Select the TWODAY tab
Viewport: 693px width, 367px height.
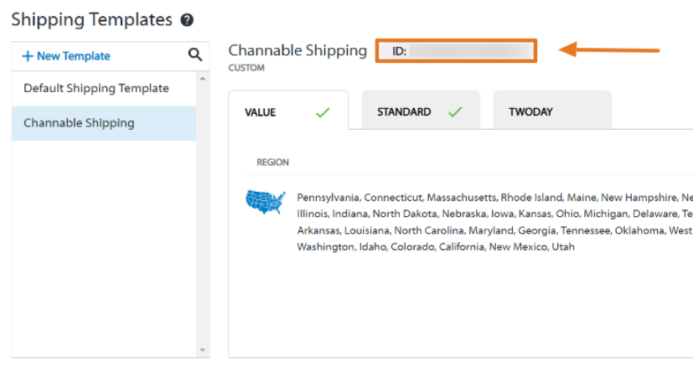(530, 112)
